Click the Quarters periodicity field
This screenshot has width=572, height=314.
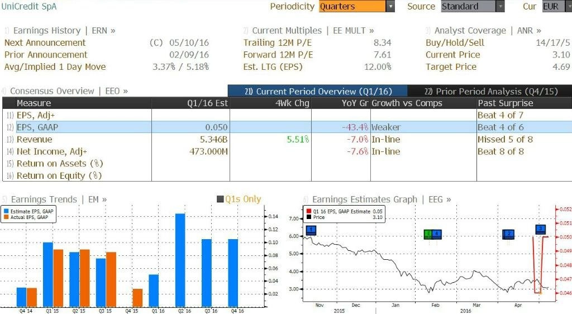352,6
